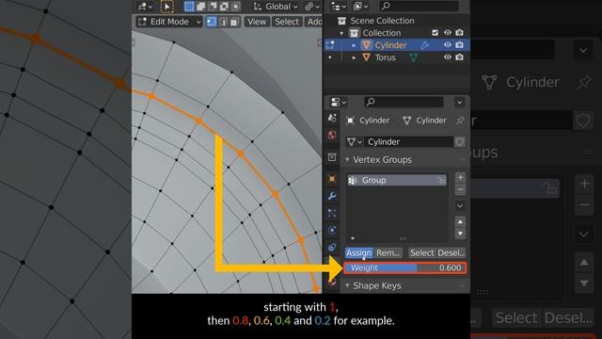
Task: Click the Properties search field
Action: 404,103
